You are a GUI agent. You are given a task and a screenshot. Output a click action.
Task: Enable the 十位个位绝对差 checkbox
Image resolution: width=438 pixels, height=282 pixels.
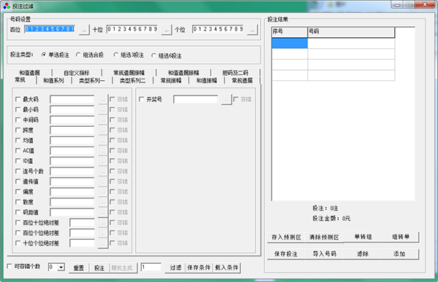point(18,243)
